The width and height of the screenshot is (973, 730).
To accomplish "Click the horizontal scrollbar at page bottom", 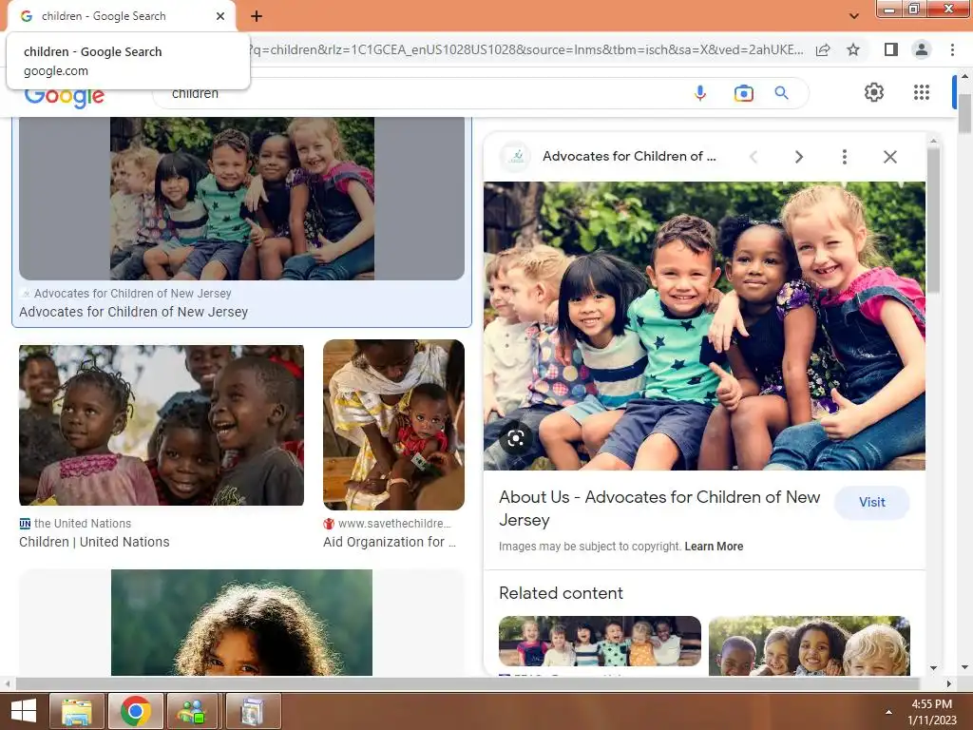I will 467,683.
